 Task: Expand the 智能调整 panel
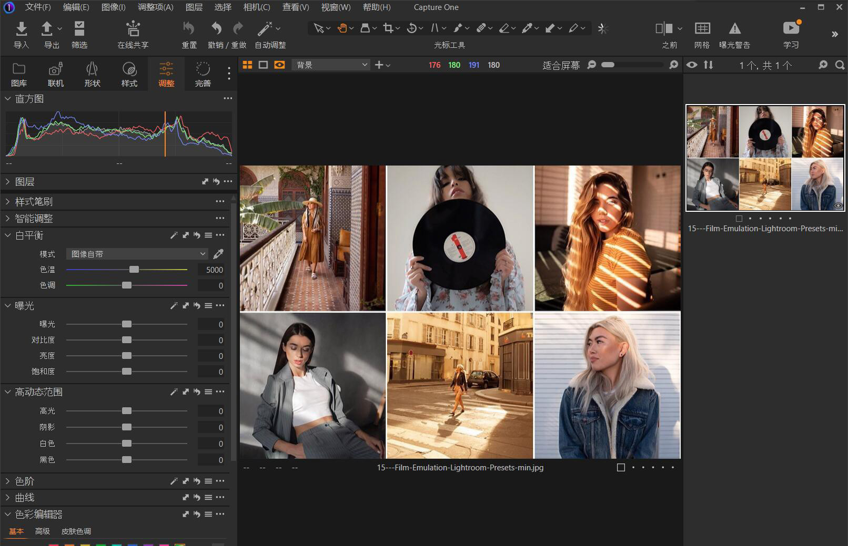tap(7, 218)
